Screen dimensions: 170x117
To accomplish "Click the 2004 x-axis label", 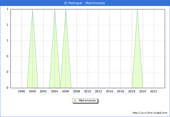I will click(x=55, y=91).
